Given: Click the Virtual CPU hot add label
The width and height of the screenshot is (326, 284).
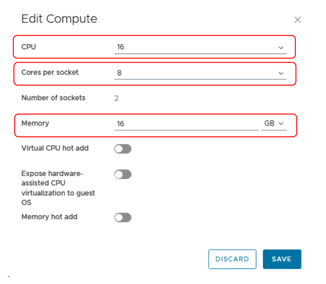Looking at the screenshot, I should pyautogui.click(x=55, y=148).
